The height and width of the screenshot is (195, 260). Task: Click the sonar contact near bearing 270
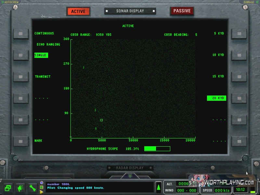click(84, 68)
